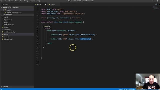Open the Edit menu
This screenshot has height=90, width=160.
(5, 1)
